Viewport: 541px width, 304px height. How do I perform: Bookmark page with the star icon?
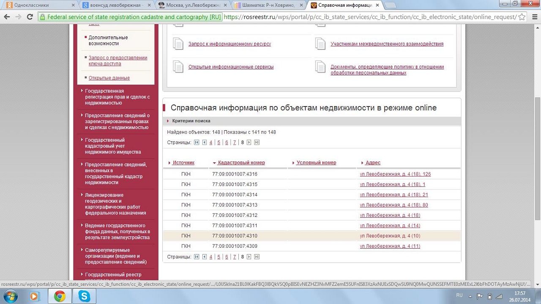point(522,17)
